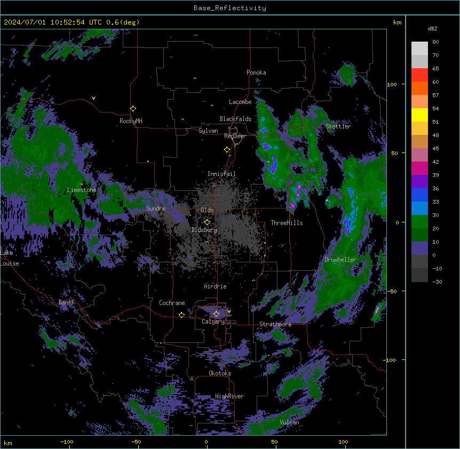Click the Limestone label

coord(82,190)
